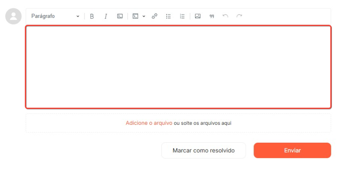Click the Adicione o arquivo link
This screenshot has width=347, height=170.
click(x=149, y=123)
